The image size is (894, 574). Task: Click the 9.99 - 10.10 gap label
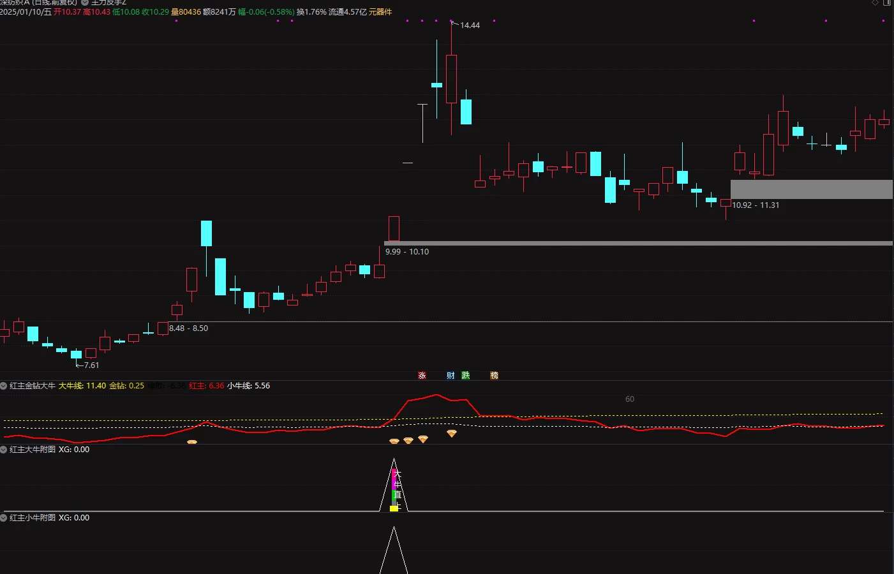tap(407, 252)
